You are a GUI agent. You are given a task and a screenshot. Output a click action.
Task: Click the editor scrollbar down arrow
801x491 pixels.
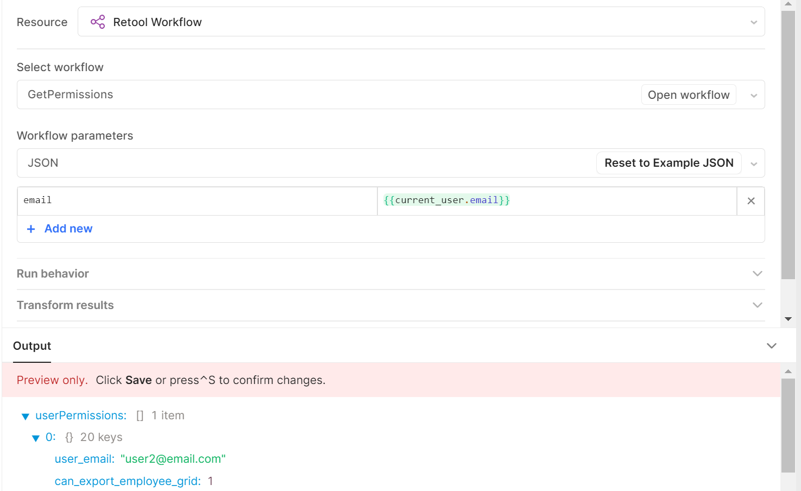(x=788, y=319)
